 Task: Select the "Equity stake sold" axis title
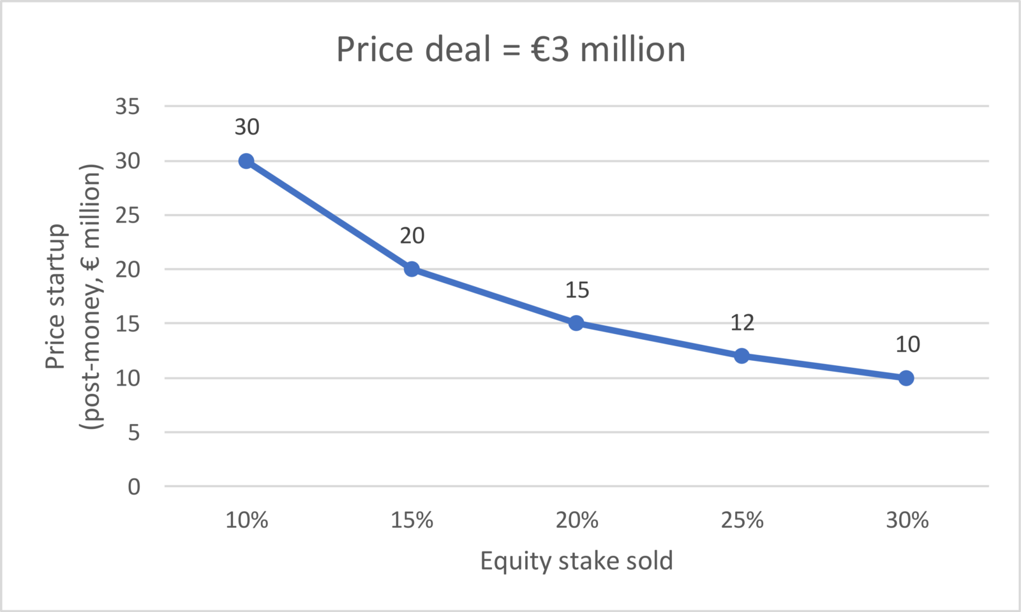576,561
